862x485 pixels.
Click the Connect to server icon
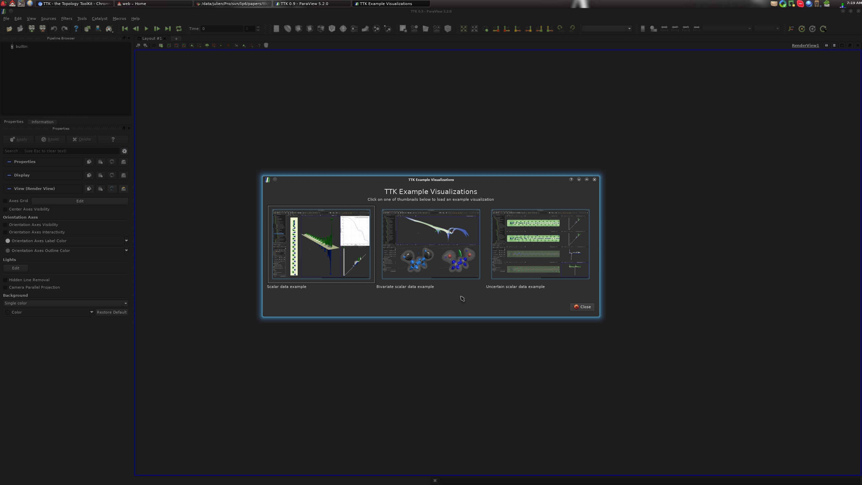31,29
